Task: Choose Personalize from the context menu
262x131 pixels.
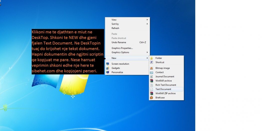Action: click(x=127, y=72)
